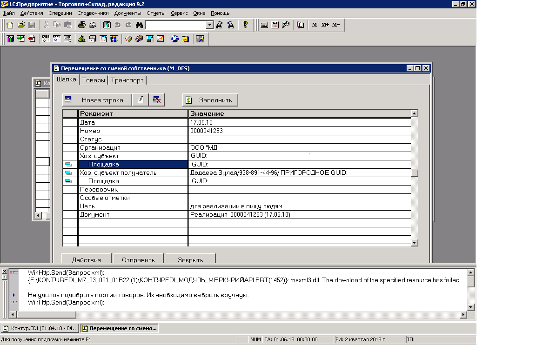
Task: Click row icon beside Хоз. субъект получатель
Action: click(x=68, y=173)
